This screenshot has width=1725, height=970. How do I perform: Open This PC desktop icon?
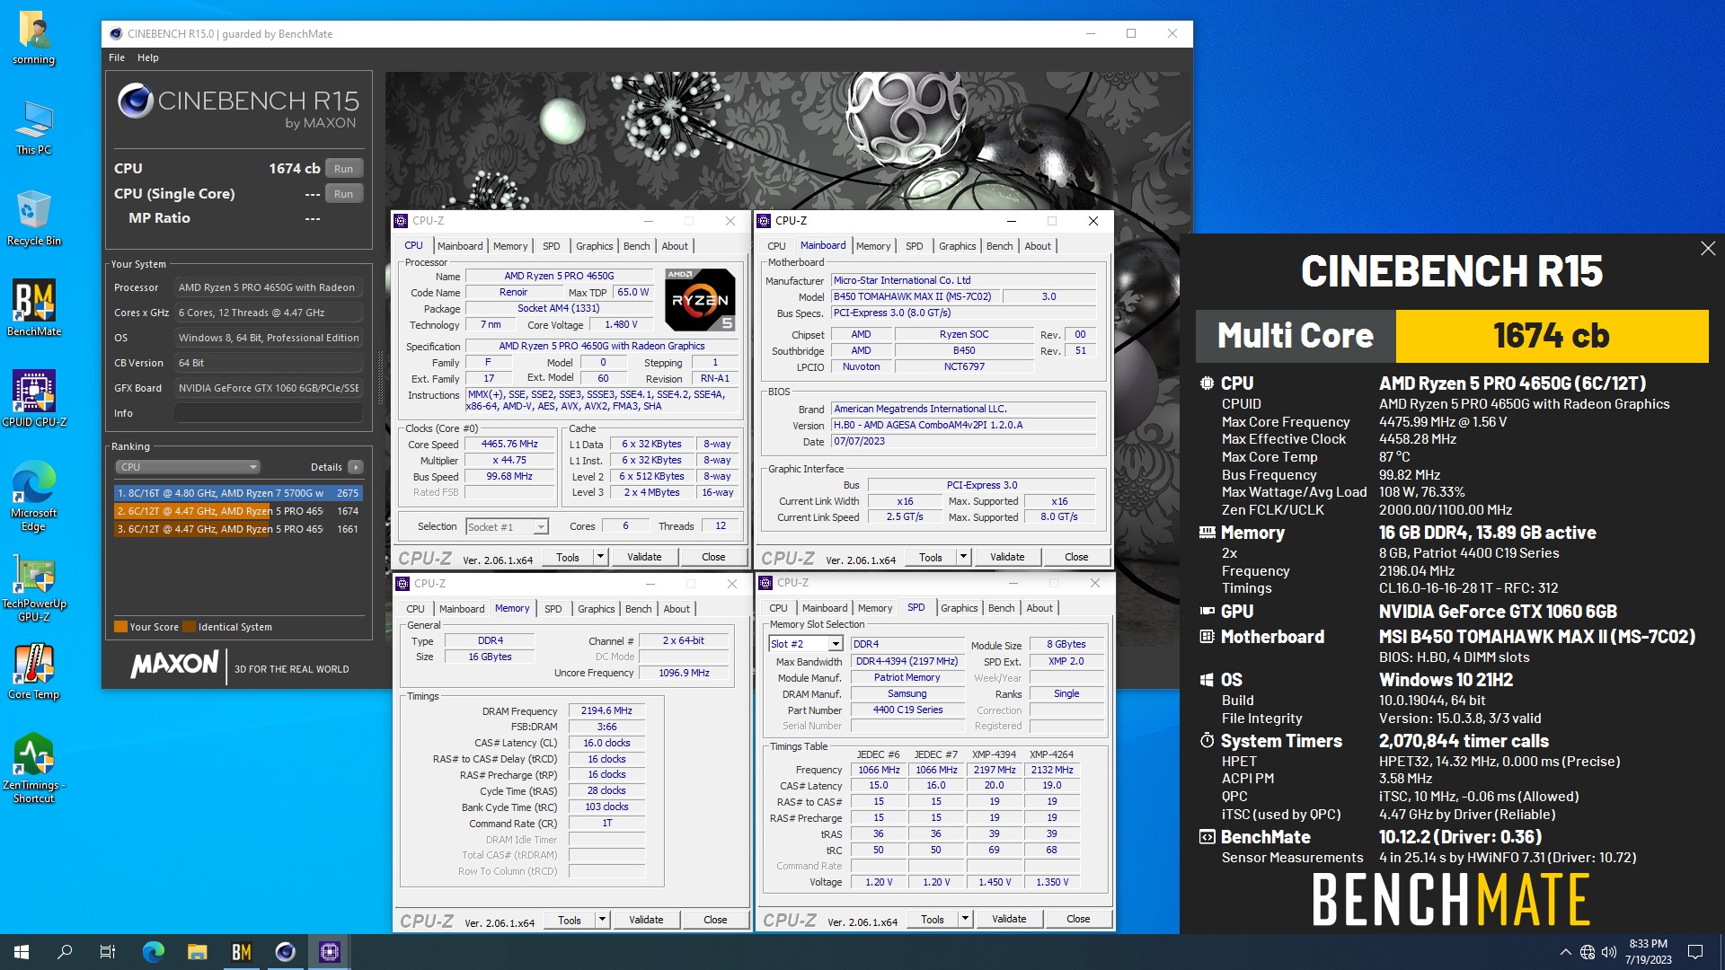[x=34, y=128]
